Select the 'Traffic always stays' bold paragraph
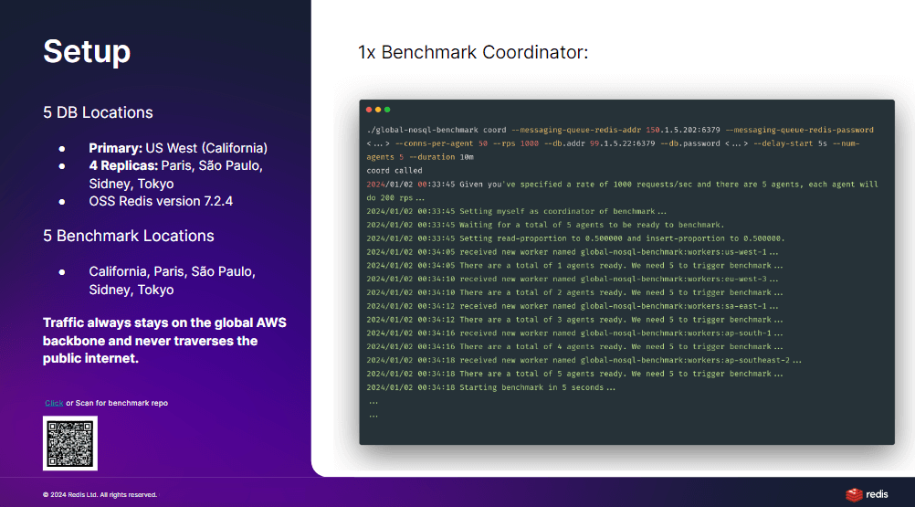The height and width of the screenshot is (507, 915). point(164,341)
